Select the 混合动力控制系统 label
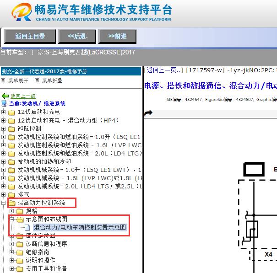 click(41, 203)
